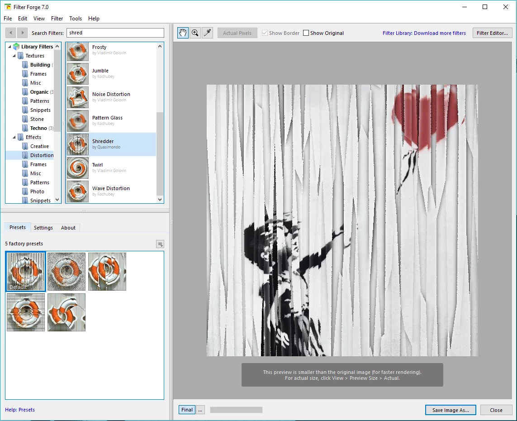Click the Jumble filter thumbnail

(x=78, y=74)
